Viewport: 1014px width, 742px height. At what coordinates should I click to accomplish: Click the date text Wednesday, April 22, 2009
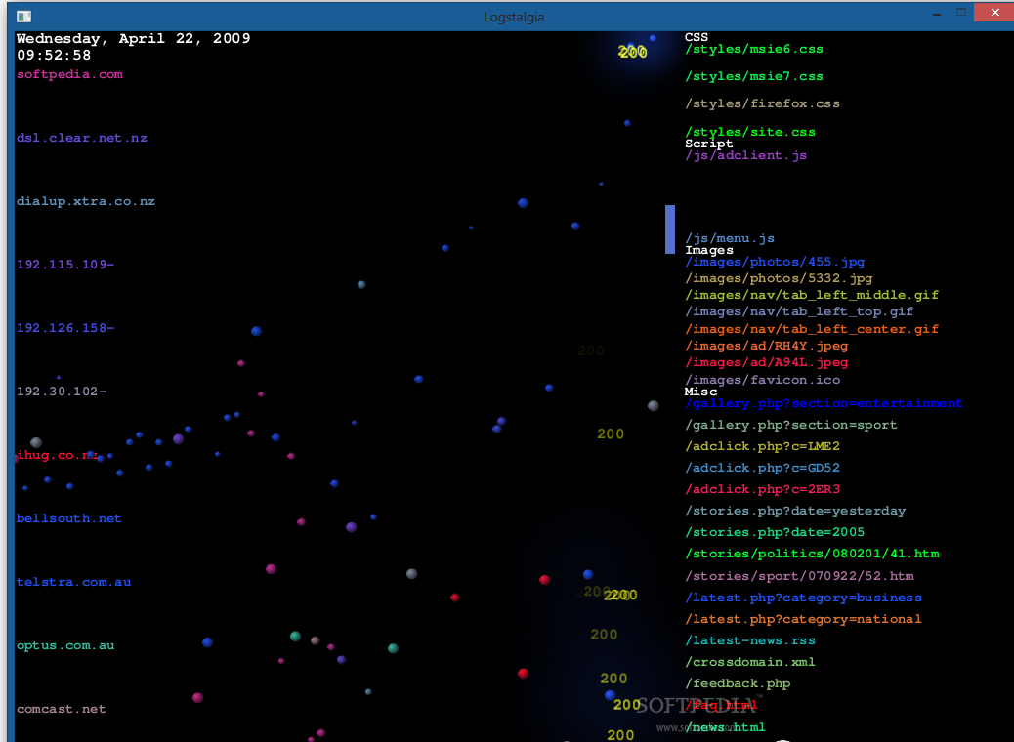point(134,39)
